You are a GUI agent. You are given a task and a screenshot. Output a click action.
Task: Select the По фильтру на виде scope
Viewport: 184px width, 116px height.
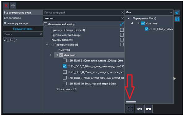pyautogui.click(x=23, y=23)
